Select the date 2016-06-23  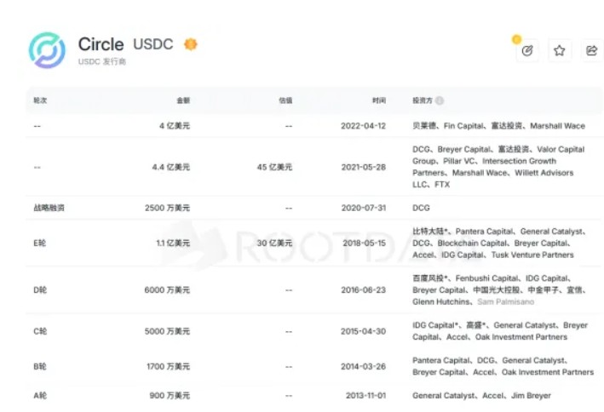coord(363,290)
